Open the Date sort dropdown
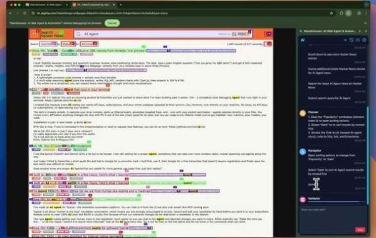376x238 pixels. pyautogui.click(x=68, y=44)
